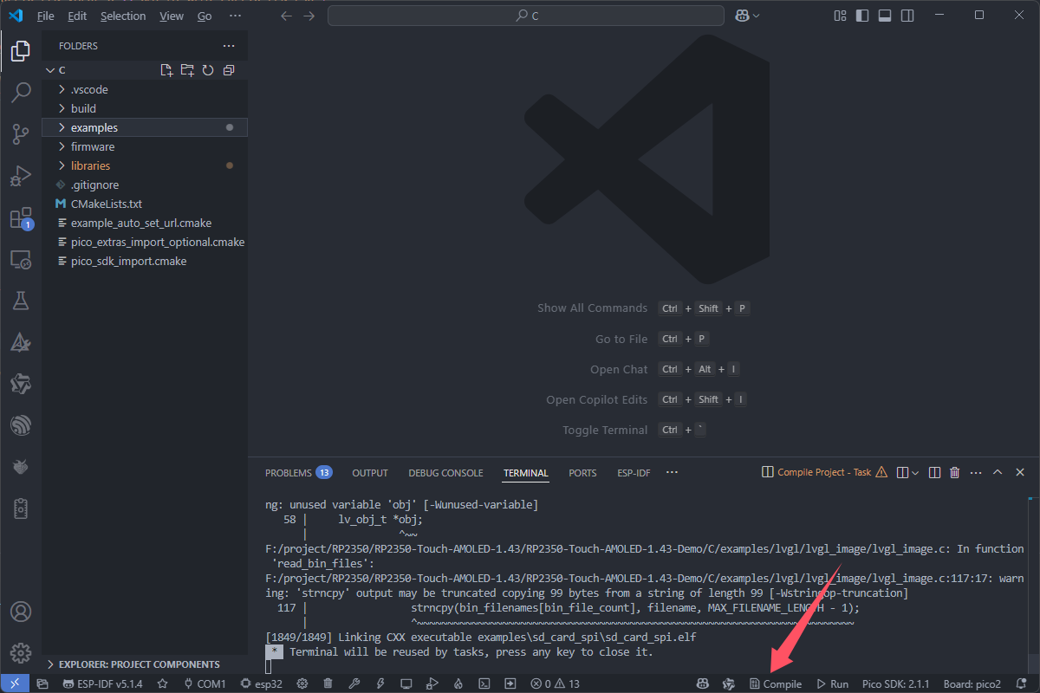Click Run in the status bar

point(832,683)
